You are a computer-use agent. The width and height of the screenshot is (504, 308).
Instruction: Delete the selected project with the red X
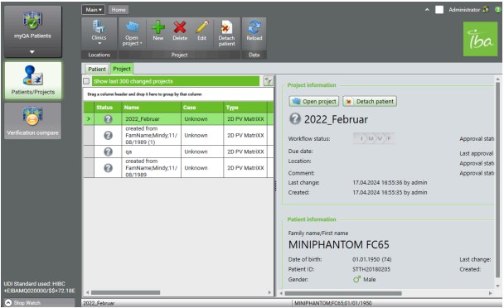[x=180, y=31]
